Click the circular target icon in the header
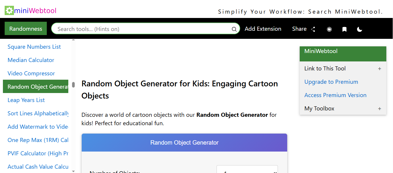Viewport: 393px width, 173px height. (329, 29)
